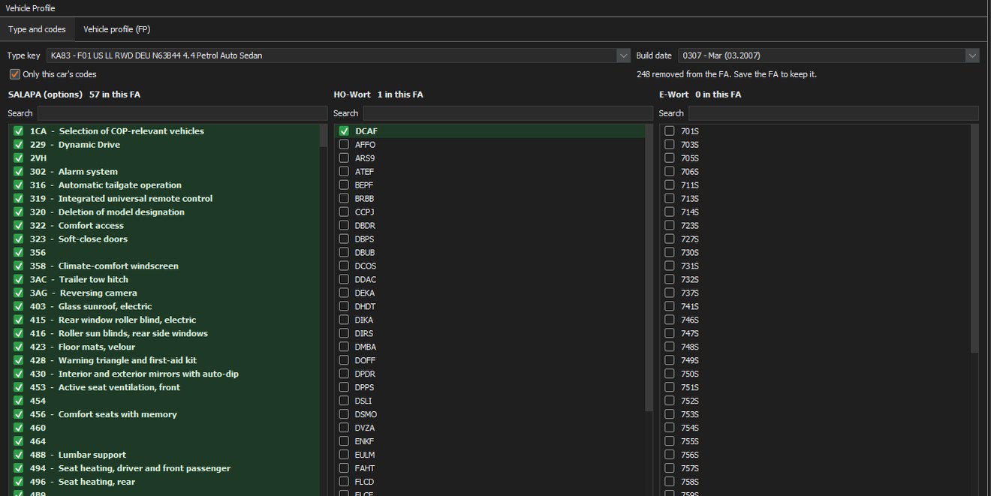Uncheck option 229 Dynamic Drive
This screenshot has height=496, width=991.
(19, 145)
